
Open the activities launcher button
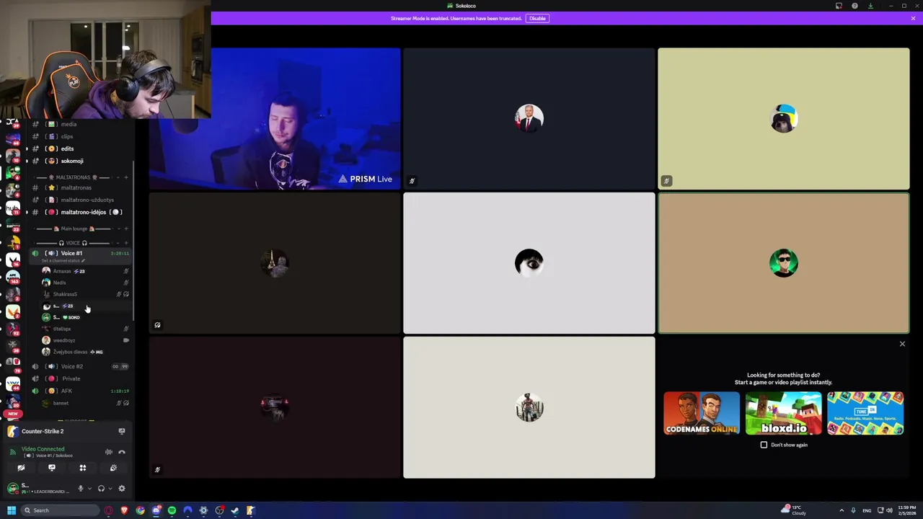pyautogui.click(x=82, y=468)
